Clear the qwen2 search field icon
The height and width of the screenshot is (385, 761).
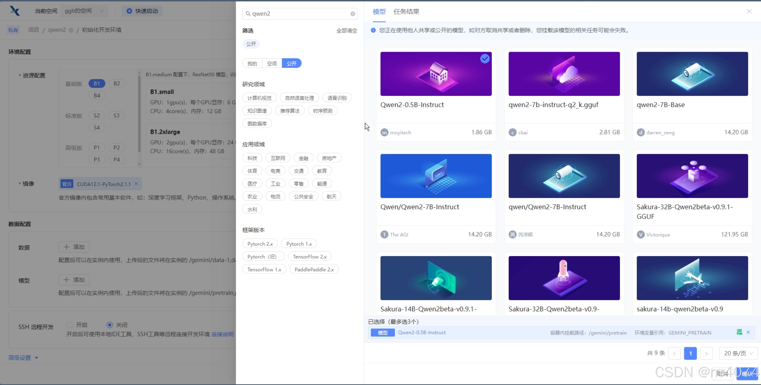pos(353,14)
